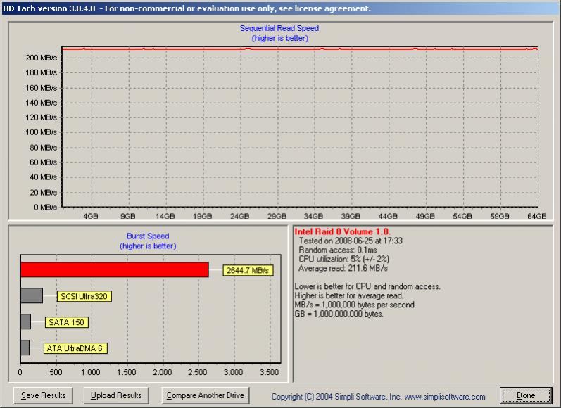Click the Copyright 2004 Simpli Software text

pyautogui.click(x=378, y=397)
